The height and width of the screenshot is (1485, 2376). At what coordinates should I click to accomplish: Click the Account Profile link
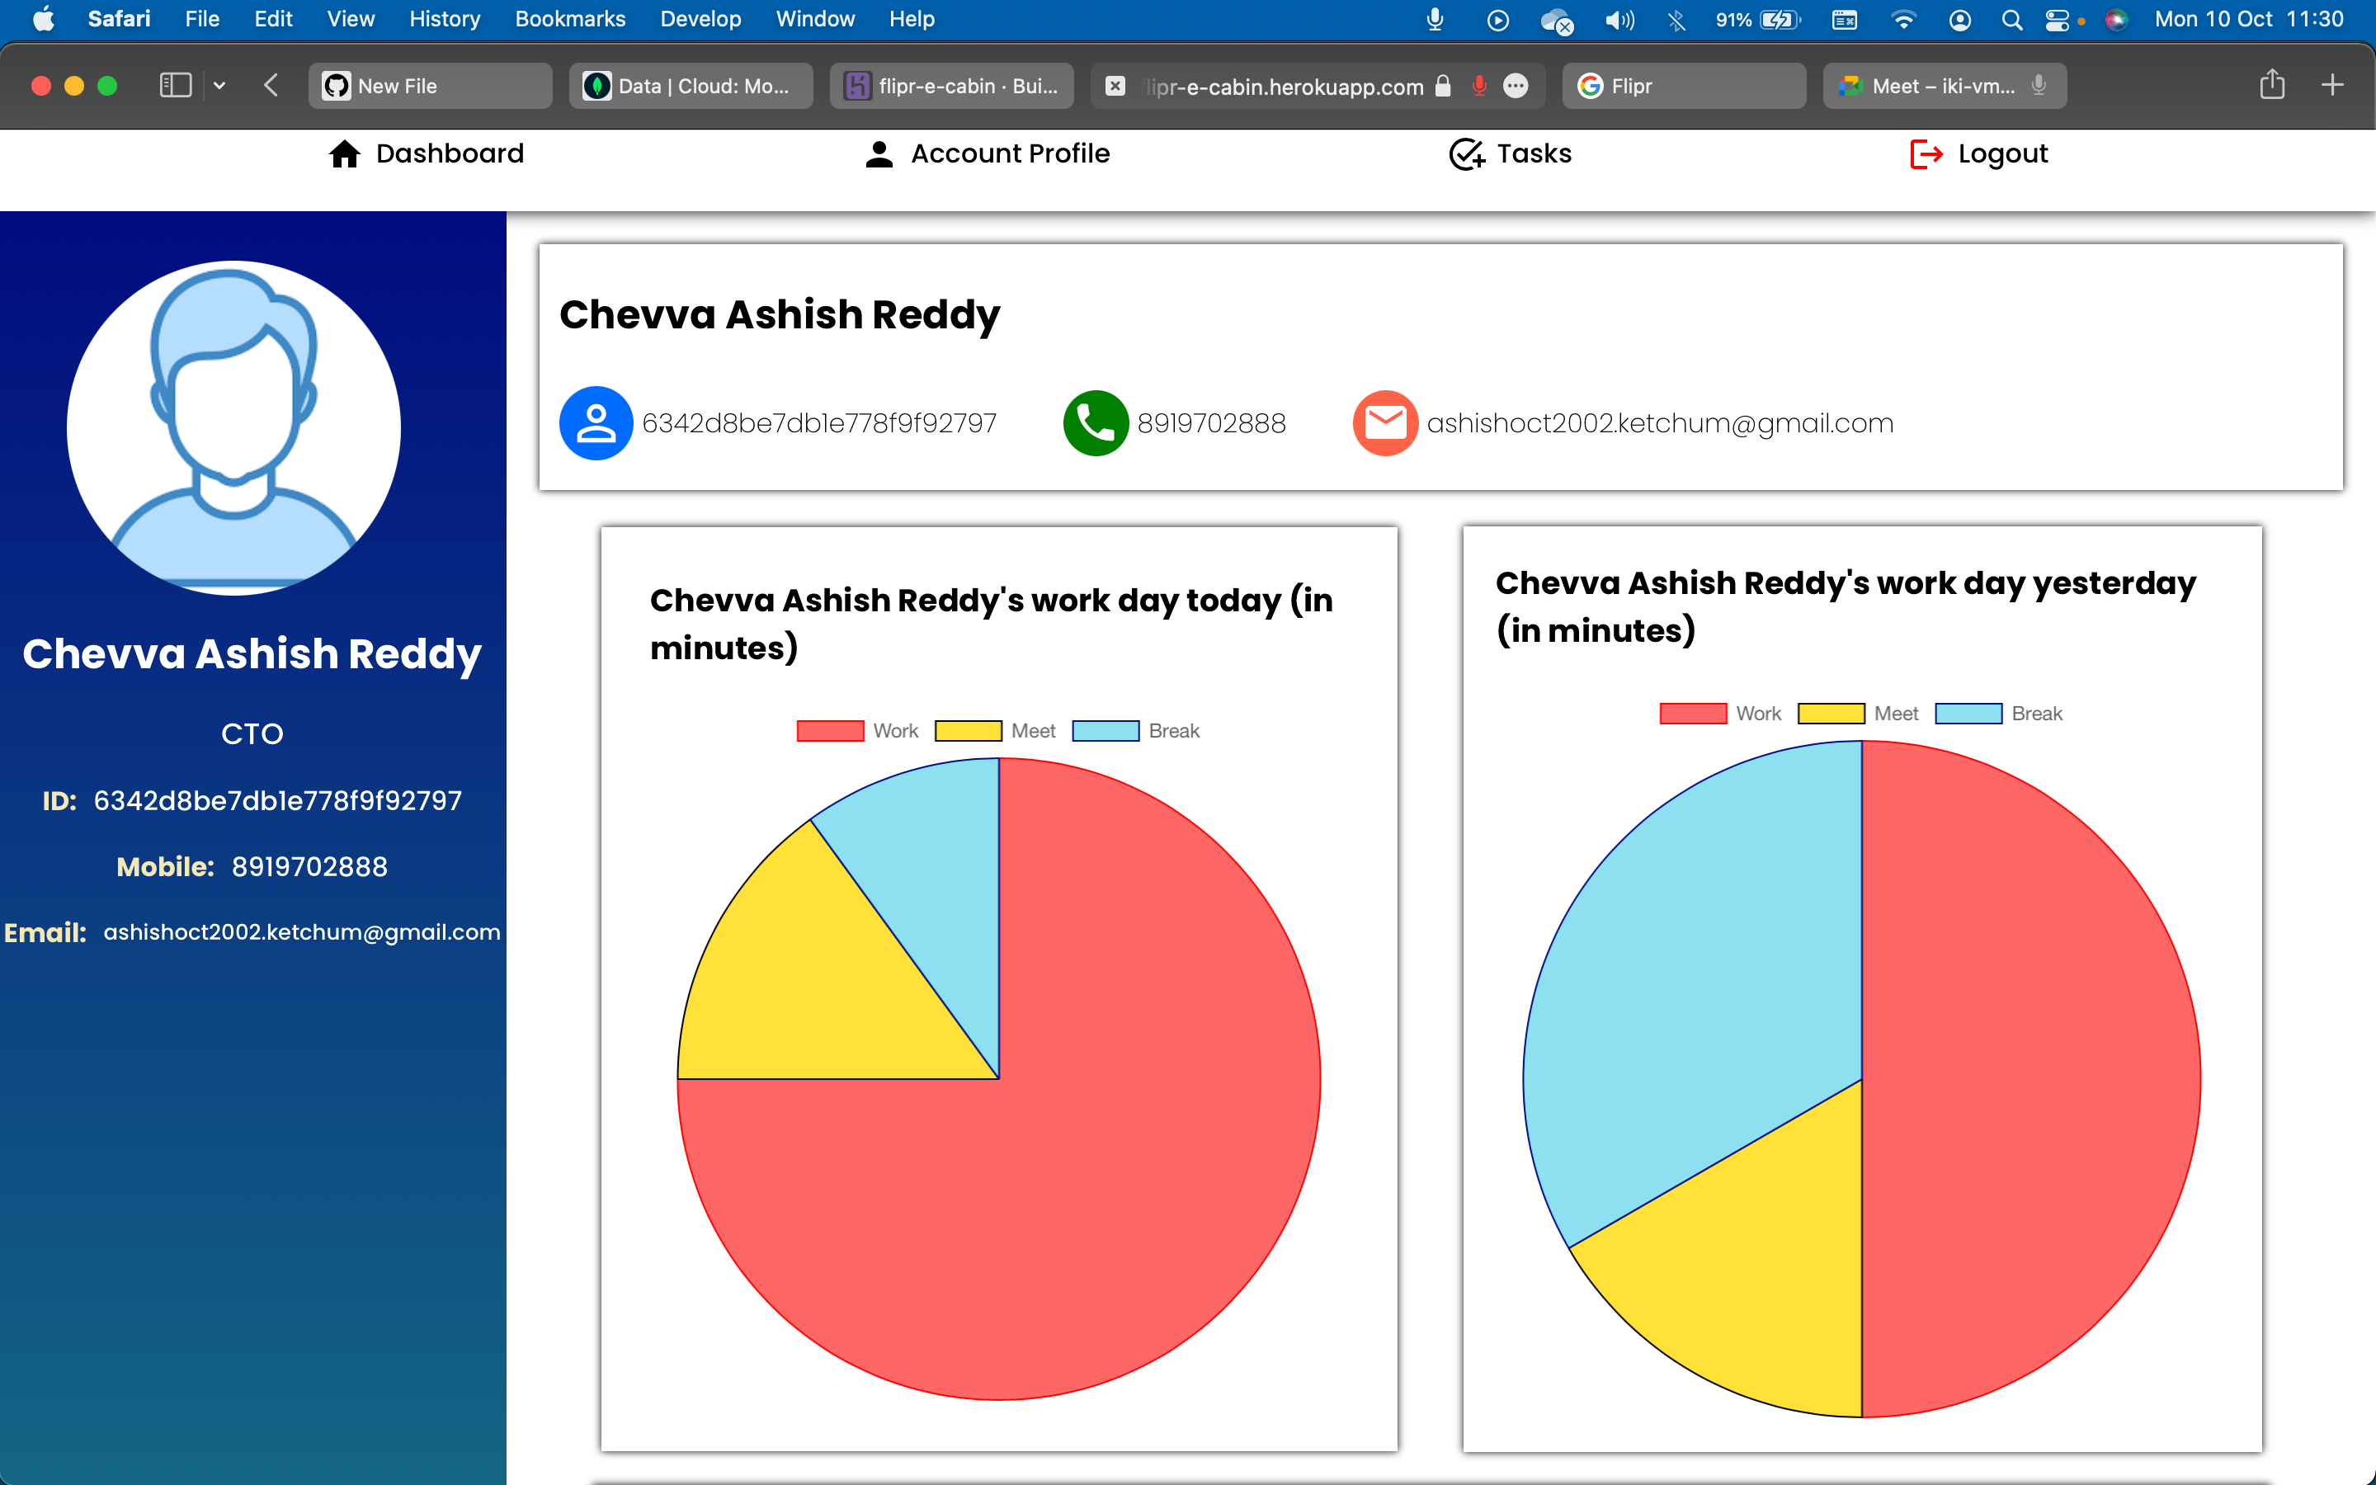pos(1009,154)
